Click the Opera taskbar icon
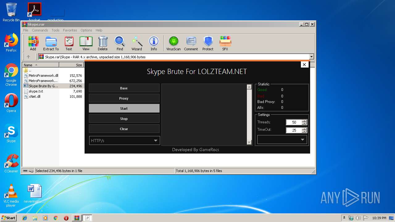The height and width of the screenshot is (222, 395). point(66,218)
